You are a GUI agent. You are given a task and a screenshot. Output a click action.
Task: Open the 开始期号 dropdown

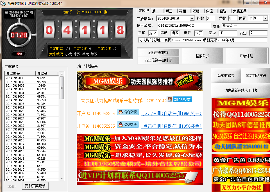[x=192, y=19]
